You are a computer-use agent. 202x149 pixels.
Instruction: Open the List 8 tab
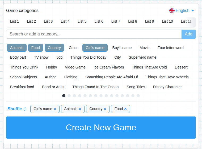click(133, 21)
